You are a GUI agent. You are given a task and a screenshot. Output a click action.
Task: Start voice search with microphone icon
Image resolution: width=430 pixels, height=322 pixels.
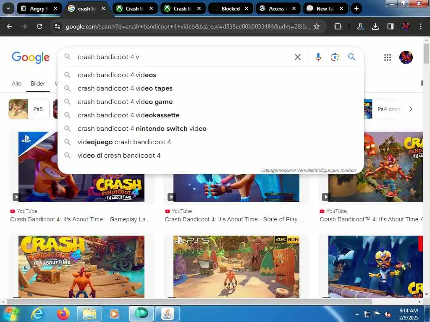point(318,57)
